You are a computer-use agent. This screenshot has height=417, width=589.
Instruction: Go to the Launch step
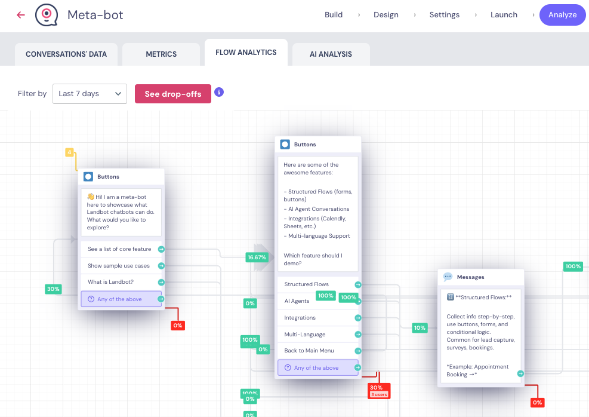pos(504,15)
